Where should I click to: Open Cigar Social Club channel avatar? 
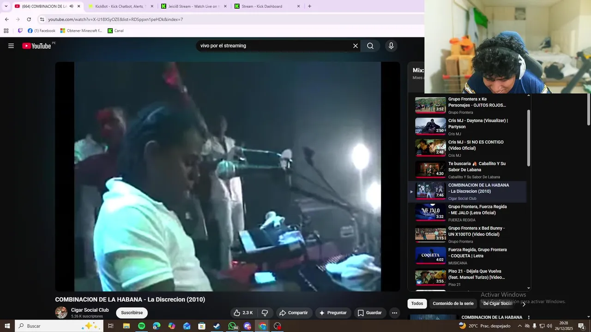coord(61,313)
